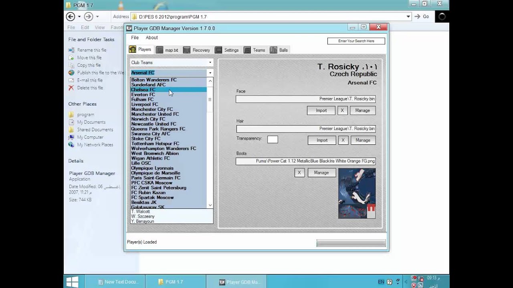Open the File menu in Player GDB Manager

click(135, 38)
